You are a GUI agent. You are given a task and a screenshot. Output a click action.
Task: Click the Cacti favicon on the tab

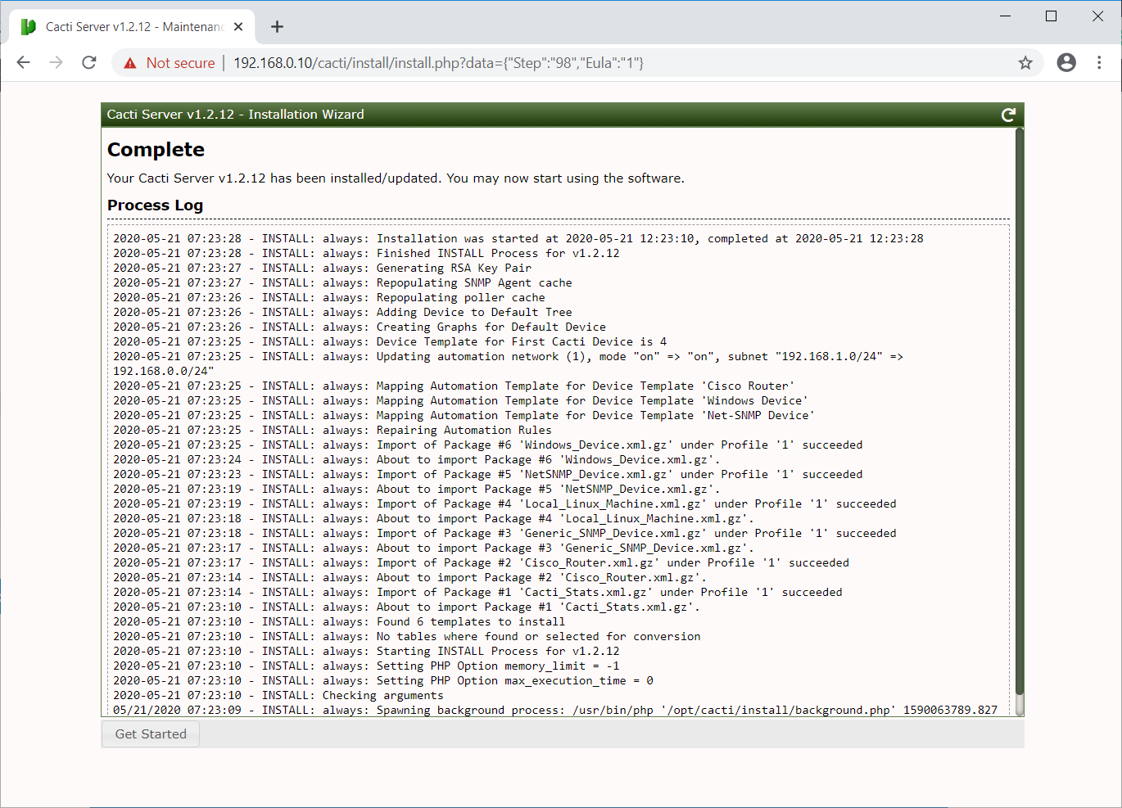tap(29, 27)
